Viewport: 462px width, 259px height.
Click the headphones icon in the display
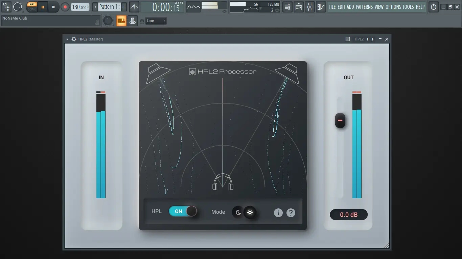click(223, 182)
